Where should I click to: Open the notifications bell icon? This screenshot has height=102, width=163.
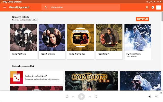153,7
